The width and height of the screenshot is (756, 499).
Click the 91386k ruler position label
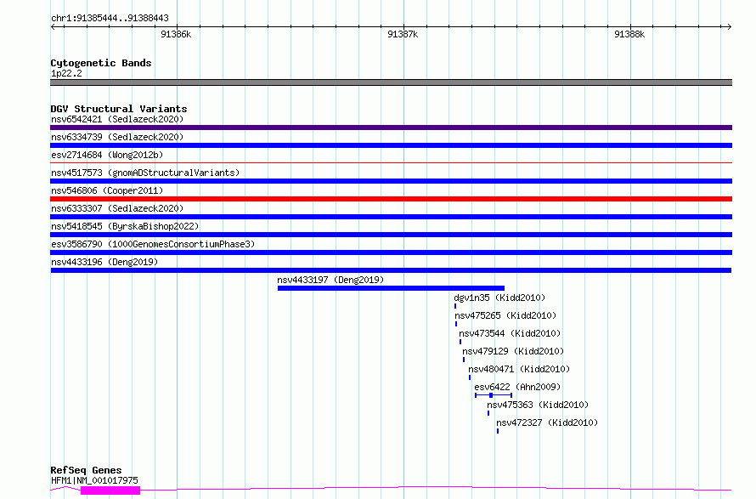[x=176, y=34]
